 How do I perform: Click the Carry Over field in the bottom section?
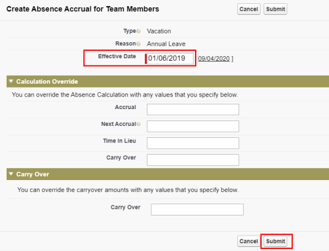click(x=197, y=210)
